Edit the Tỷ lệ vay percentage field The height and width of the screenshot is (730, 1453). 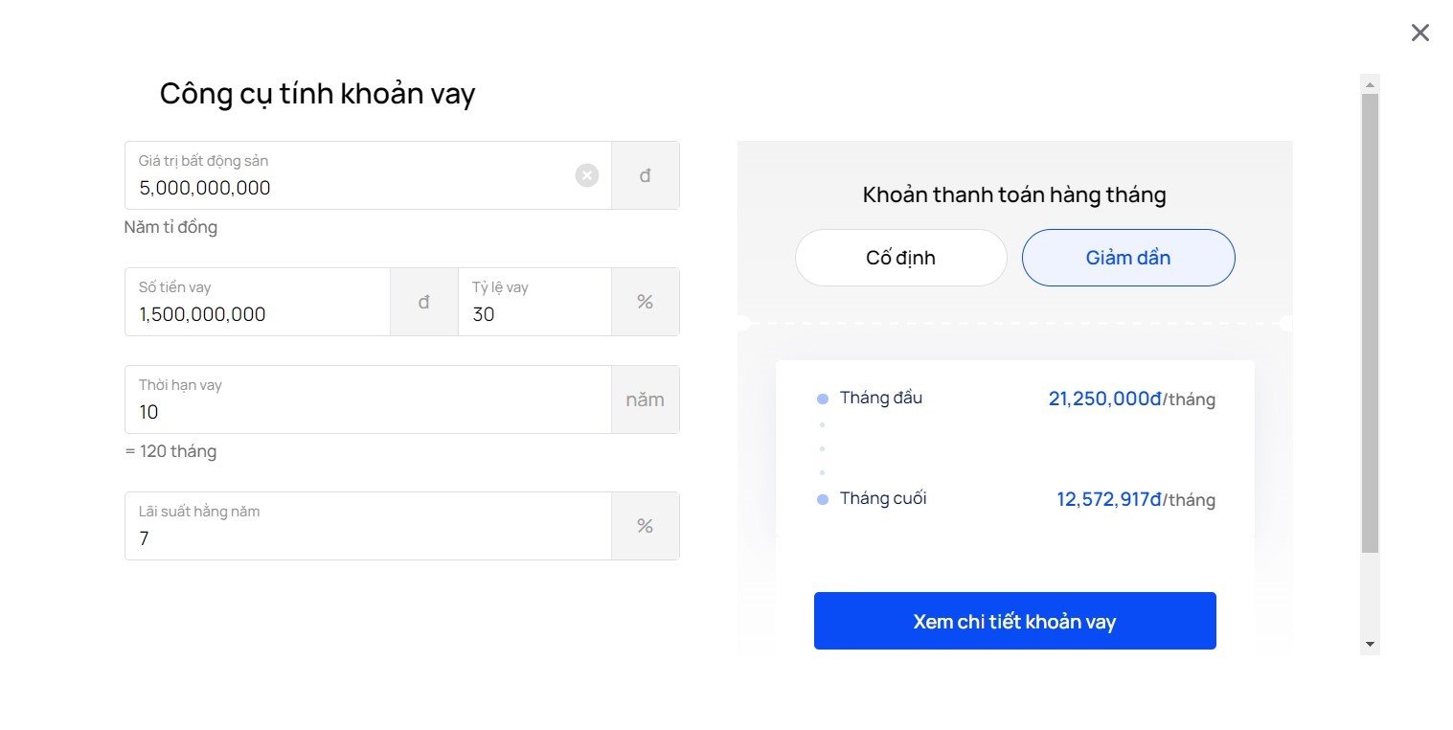click(534, 302)
